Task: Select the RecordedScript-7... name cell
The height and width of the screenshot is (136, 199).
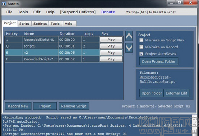Action: [40, 59]
